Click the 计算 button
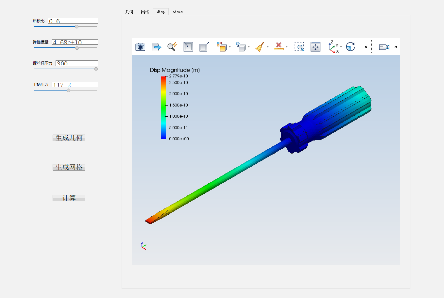Image resolution: width=444 pixels, height=298 pixels. [x=69, y=198]
